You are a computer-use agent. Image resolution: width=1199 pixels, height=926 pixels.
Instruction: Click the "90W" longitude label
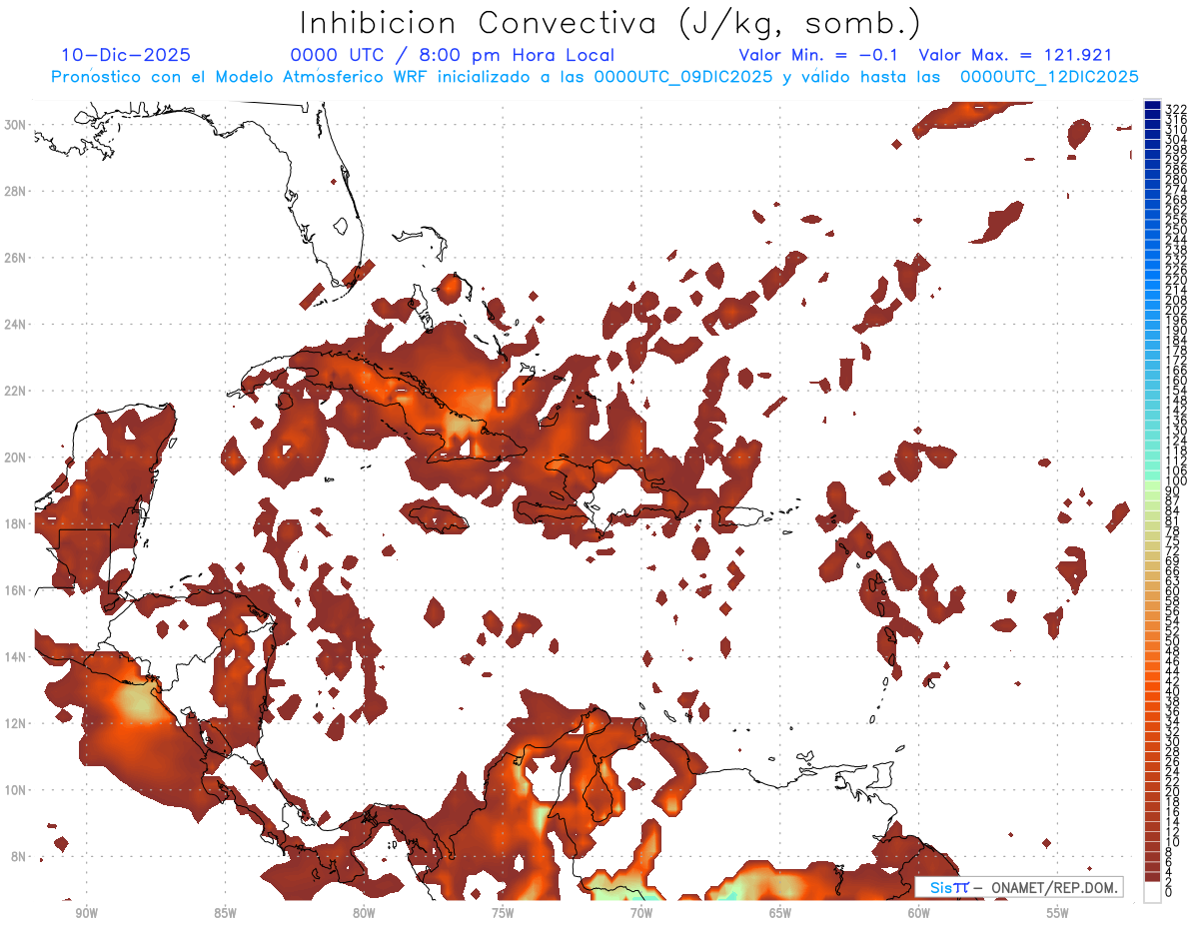pyautogui.click(x=87, y=913)
